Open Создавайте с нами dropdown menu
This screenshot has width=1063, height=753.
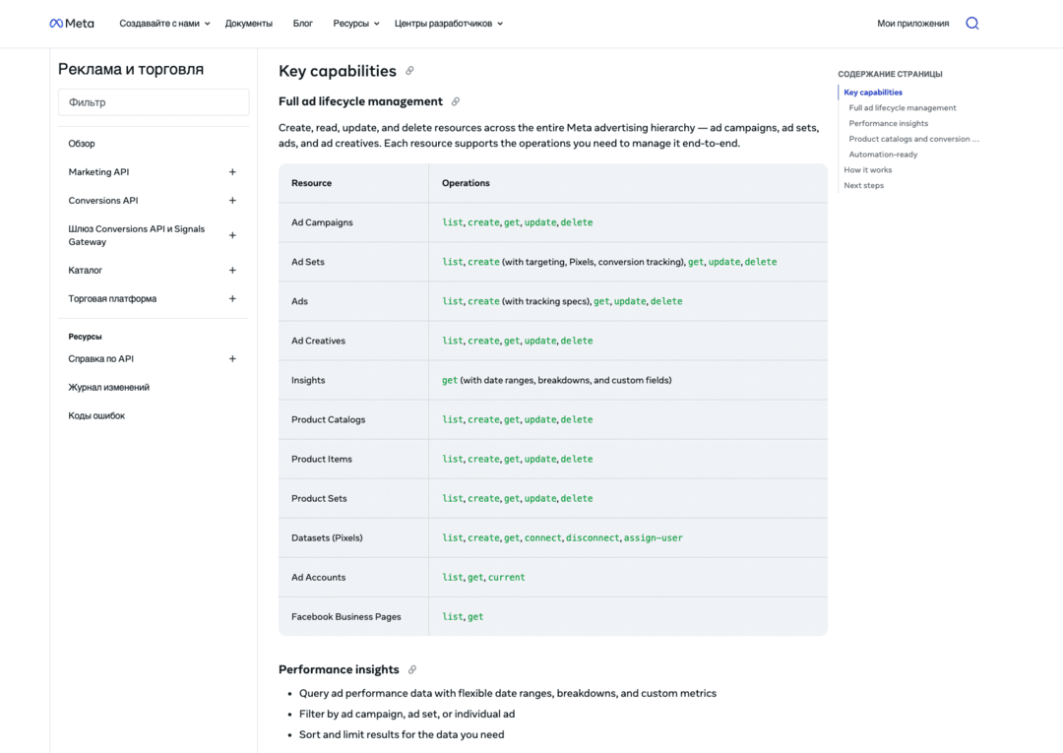pos(164,24)
